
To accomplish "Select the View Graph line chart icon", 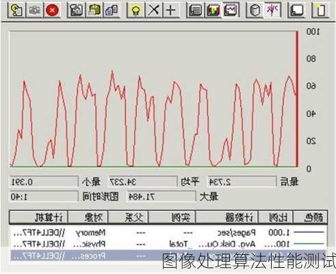I will [231, 10].
